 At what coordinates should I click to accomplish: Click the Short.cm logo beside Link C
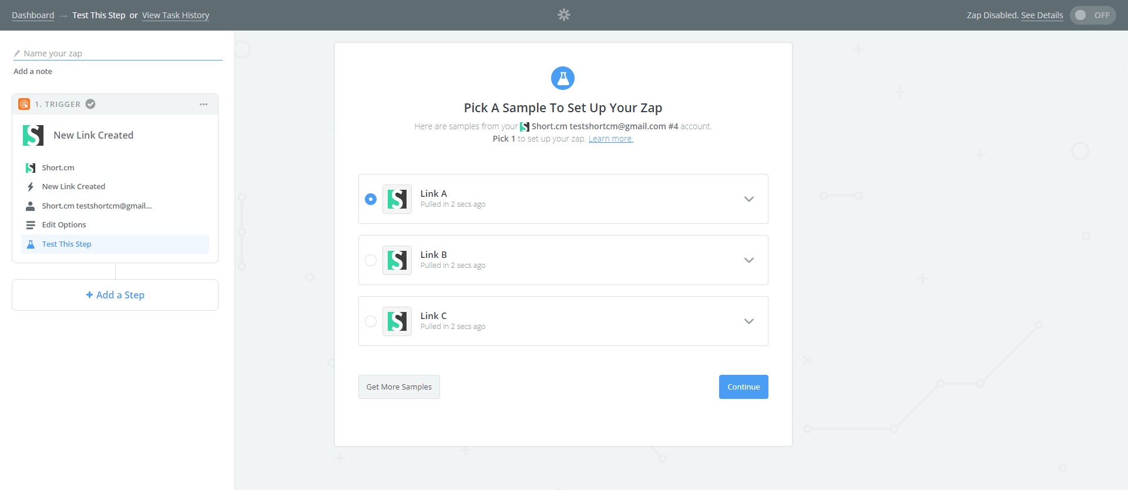pyautogui.click(x=397, y=321)
